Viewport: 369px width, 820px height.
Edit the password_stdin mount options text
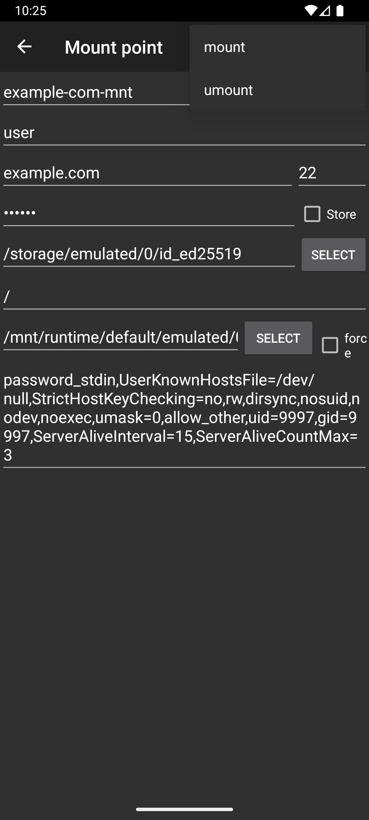click(184, 417)
